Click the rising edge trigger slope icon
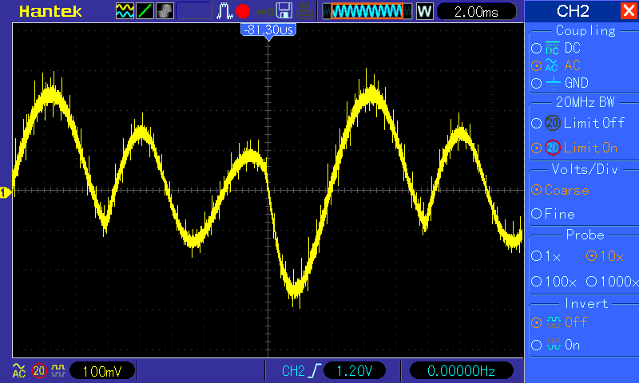Image resolution: width=639 pixels, height=383 pixels. click(314, 371)
